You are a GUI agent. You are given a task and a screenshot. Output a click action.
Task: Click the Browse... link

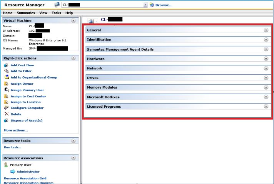164,5
